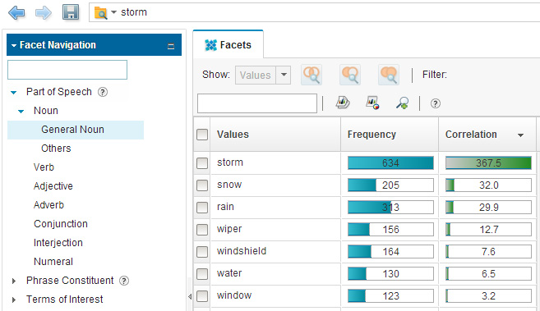The width and height of the screenshot is (540, 311).
Task: Click the facet navigation search box
Action: point(67,70)
